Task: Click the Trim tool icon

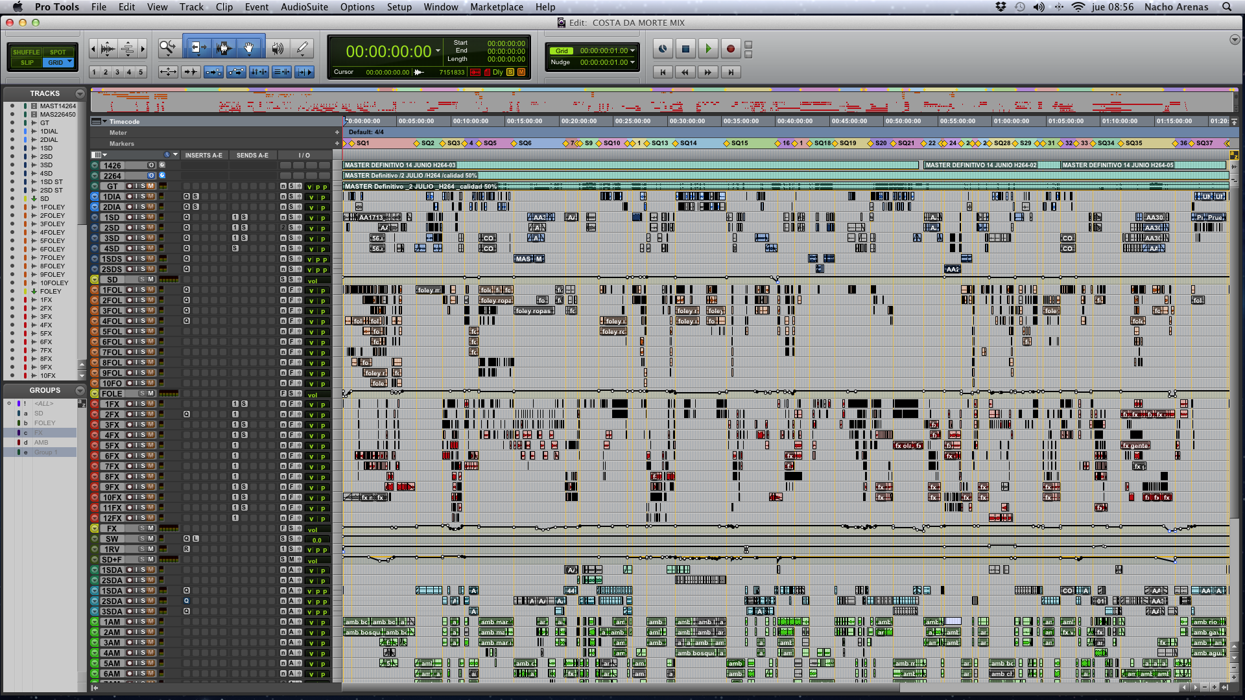Action: [198, 48]
